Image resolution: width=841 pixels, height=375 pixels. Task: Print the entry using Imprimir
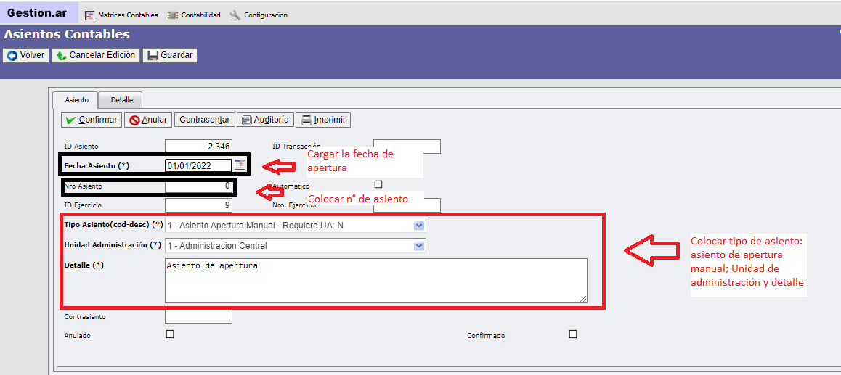click(x=323, y=120)
